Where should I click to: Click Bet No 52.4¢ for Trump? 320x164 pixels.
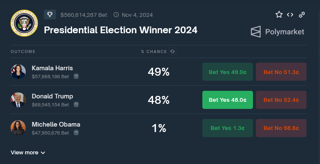pyautogui.click(x=281, y=100)
